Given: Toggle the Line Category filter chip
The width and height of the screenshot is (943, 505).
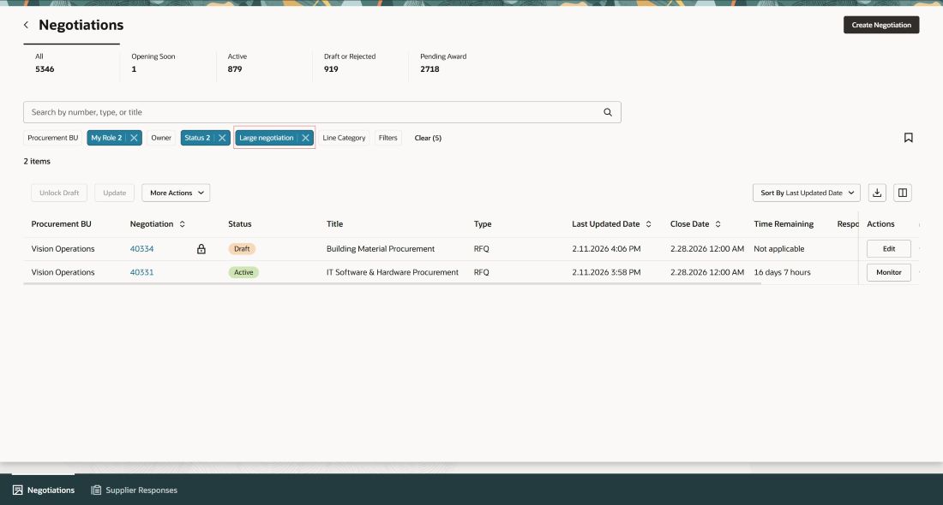Looking at the screenshot, I should [x=344, y=137].
